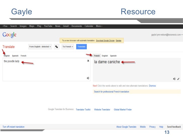
Task: Swap the source and target languages
Action: click(57, 47)
